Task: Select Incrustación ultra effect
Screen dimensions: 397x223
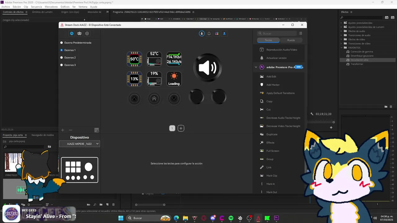Action: click(x=359, y=60)
